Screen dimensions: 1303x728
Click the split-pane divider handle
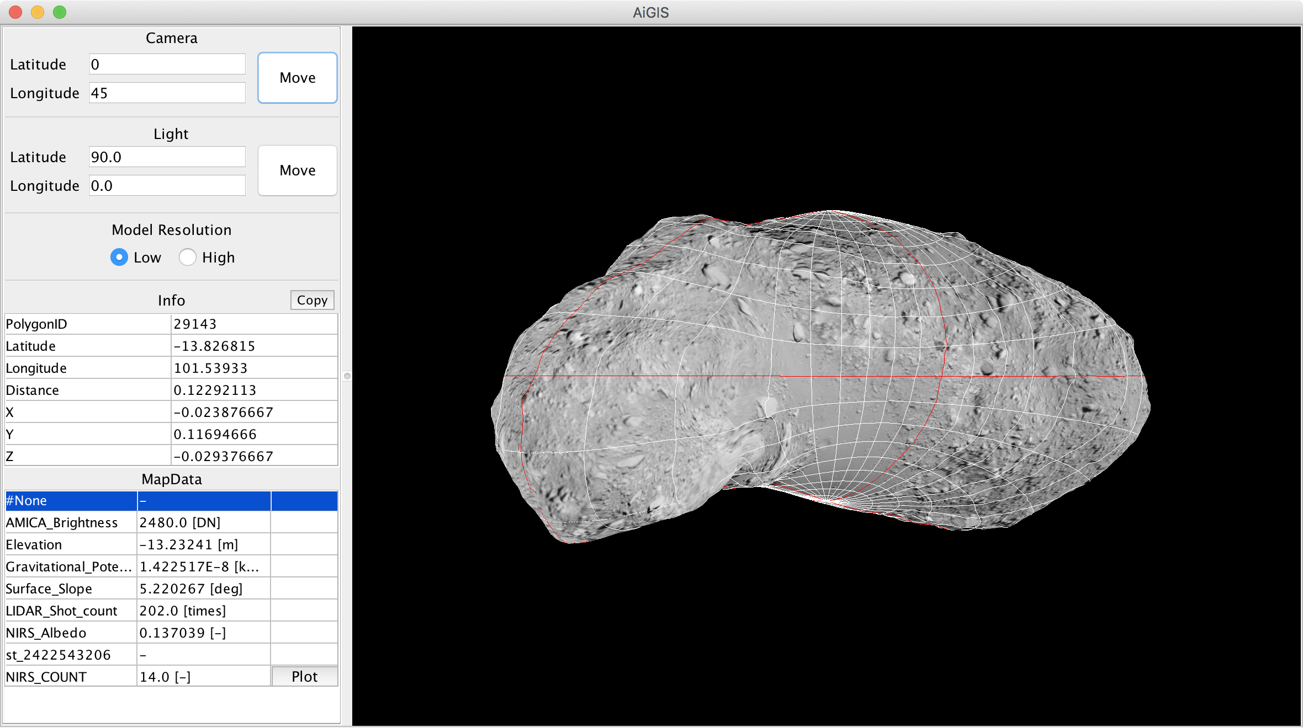click(x=347, y=376)
